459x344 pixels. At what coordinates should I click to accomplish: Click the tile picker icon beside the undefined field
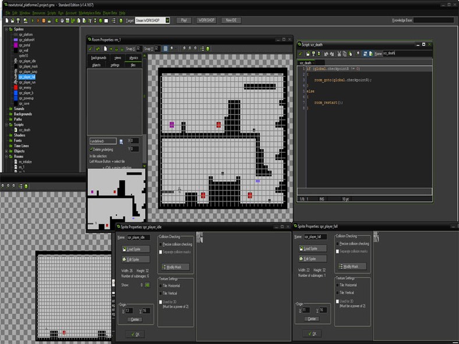121,141
